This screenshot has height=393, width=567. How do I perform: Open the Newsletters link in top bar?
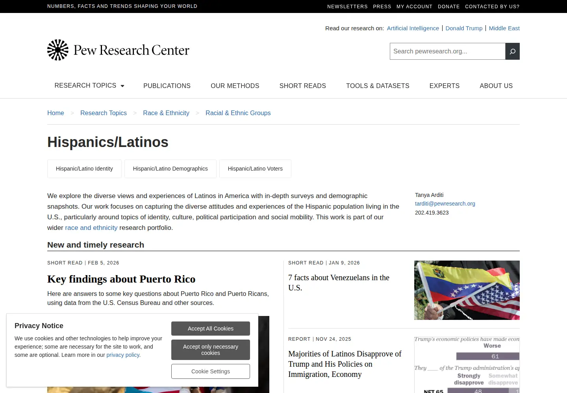pos(347,7)
